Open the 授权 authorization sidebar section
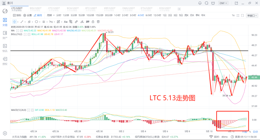Viewport: 260px width, 140px height. [5, 61]
